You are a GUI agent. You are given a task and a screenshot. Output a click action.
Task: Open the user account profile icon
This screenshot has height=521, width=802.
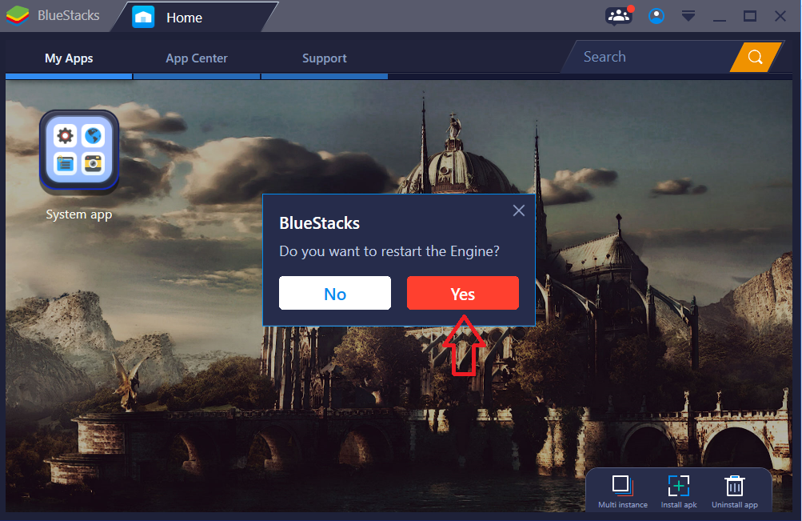656,16
